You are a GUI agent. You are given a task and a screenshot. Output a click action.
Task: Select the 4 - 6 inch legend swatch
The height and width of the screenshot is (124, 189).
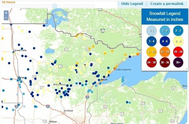(165, 41)
